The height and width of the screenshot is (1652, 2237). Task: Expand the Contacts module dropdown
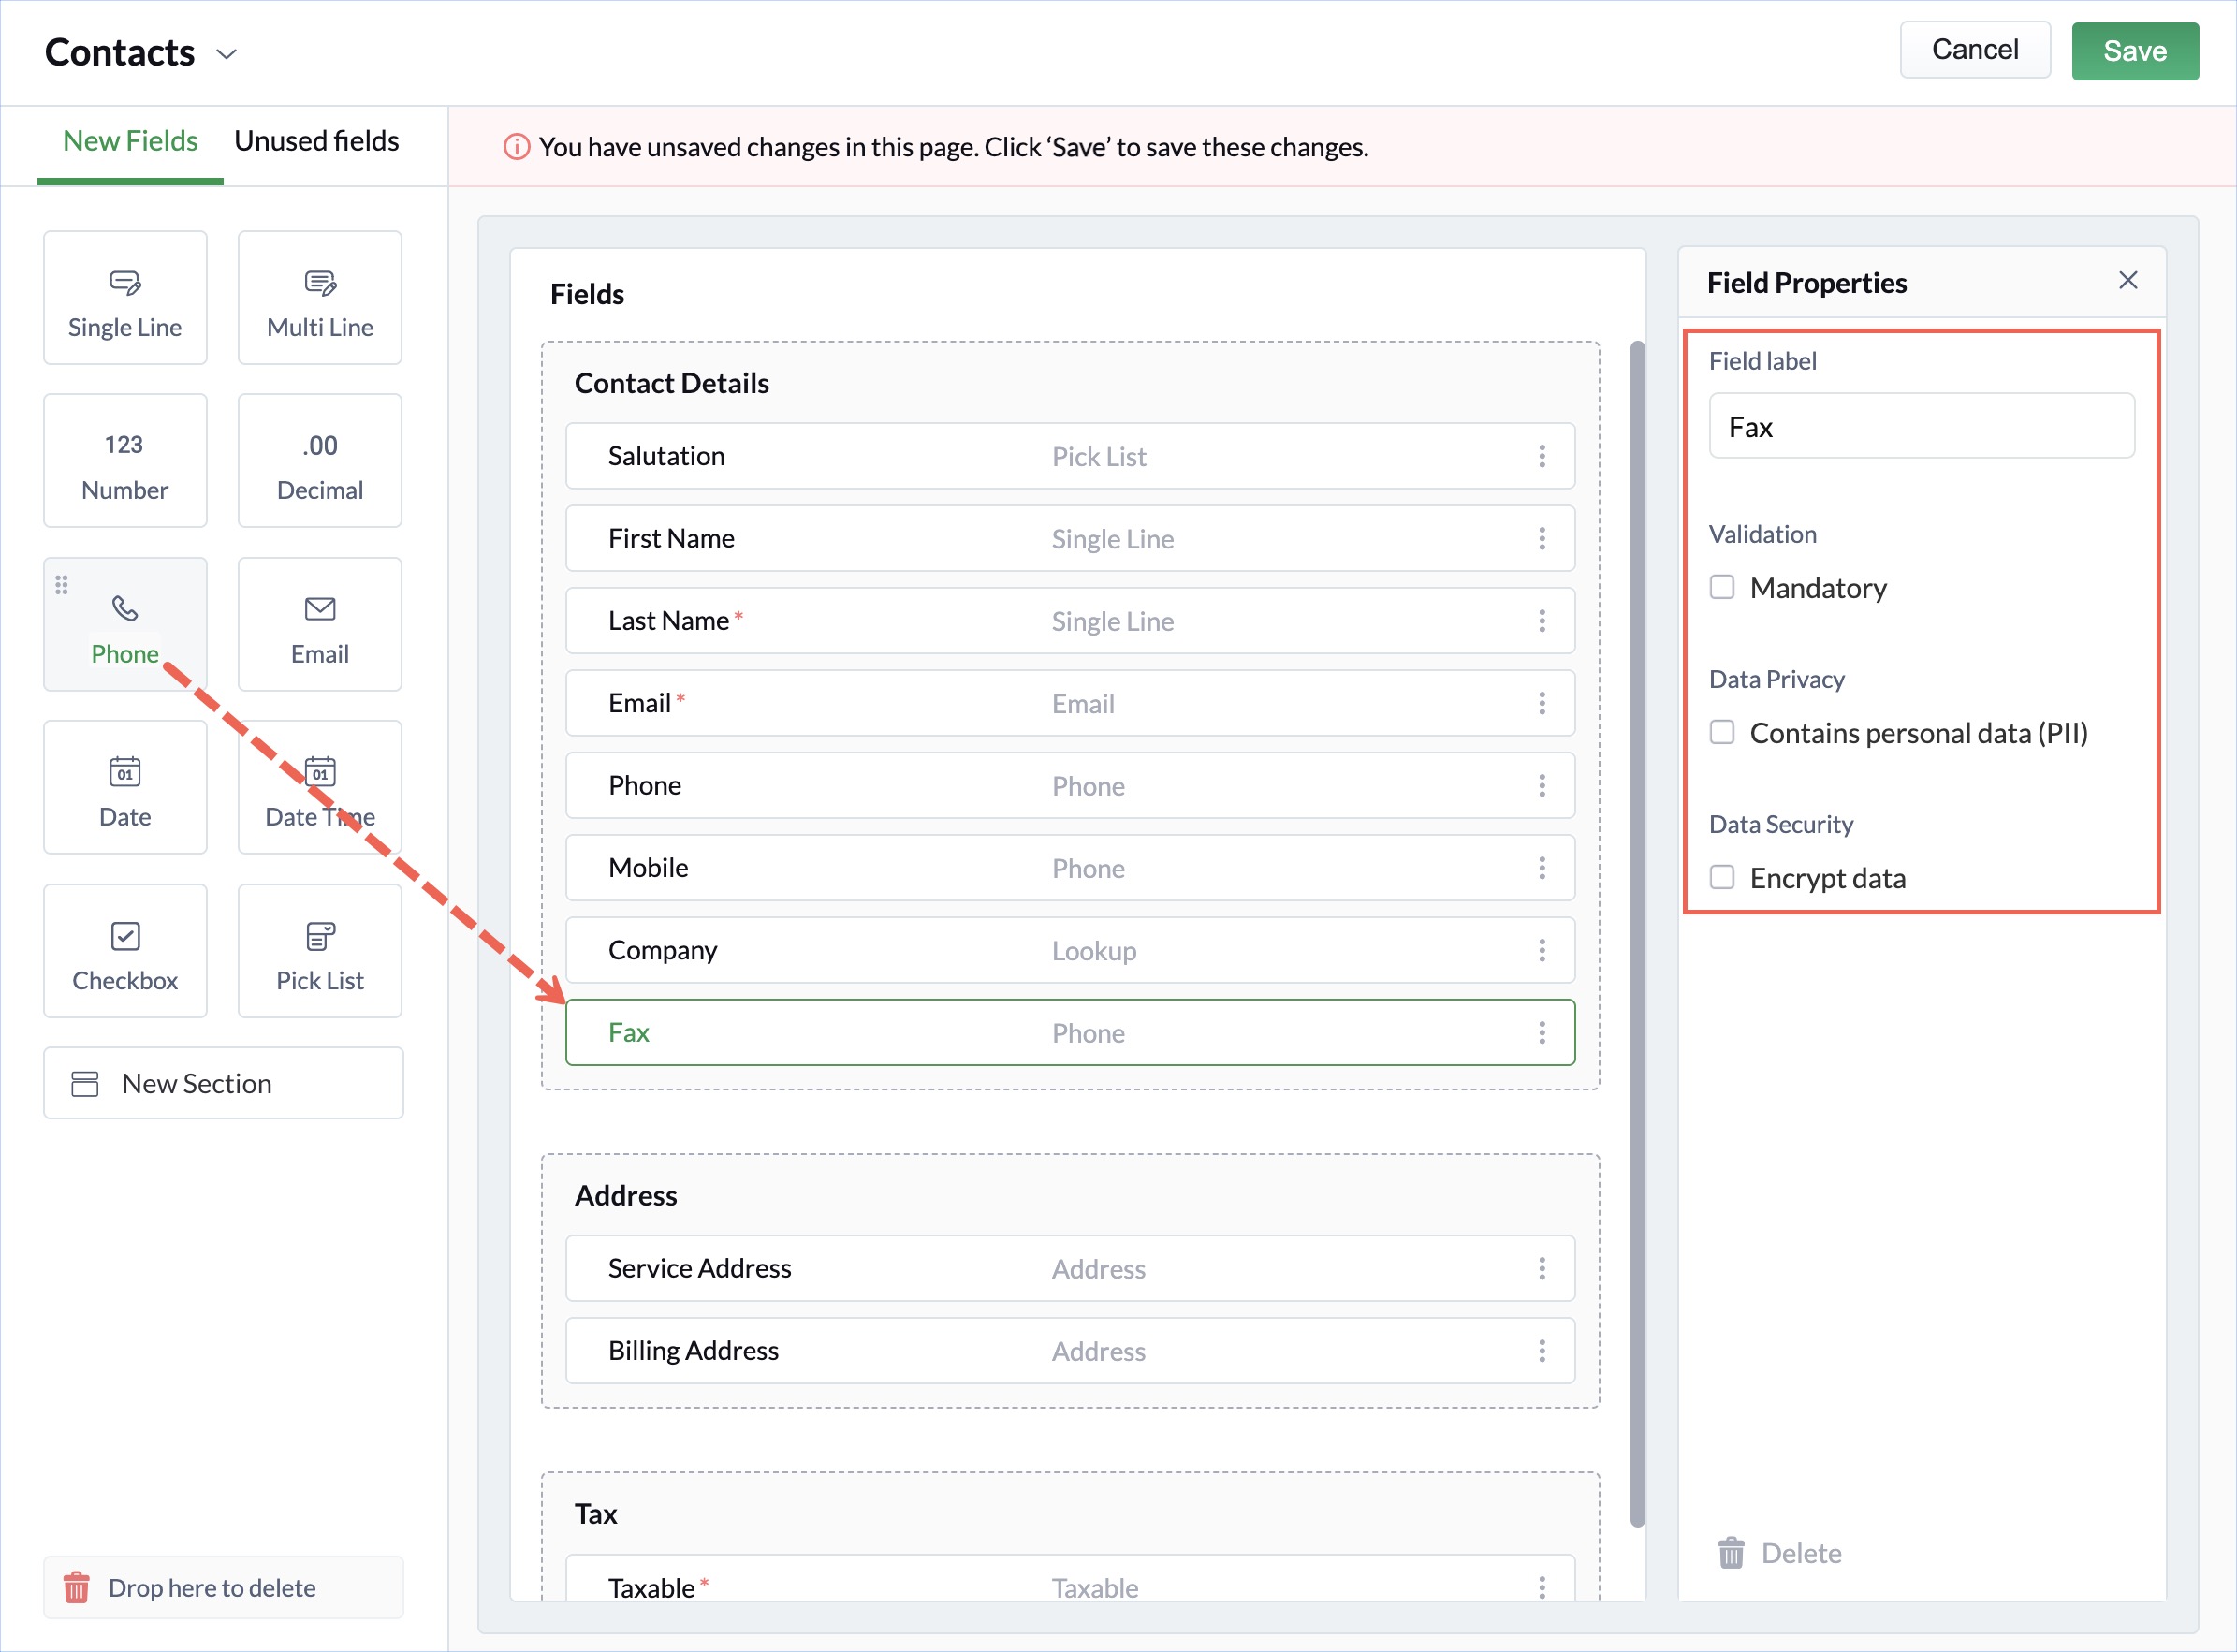coord(227,54)
